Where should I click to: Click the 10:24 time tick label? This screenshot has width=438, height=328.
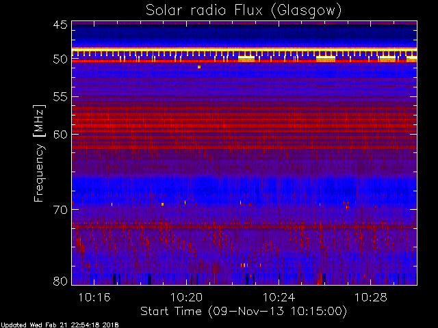click(279, 298)
